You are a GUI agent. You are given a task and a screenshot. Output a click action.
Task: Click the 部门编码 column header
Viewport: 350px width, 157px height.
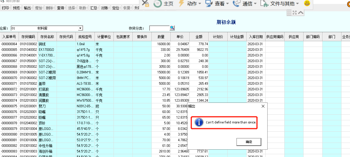point(313,37)
